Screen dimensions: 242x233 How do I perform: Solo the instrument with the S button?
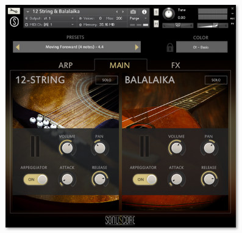[156, 12]
